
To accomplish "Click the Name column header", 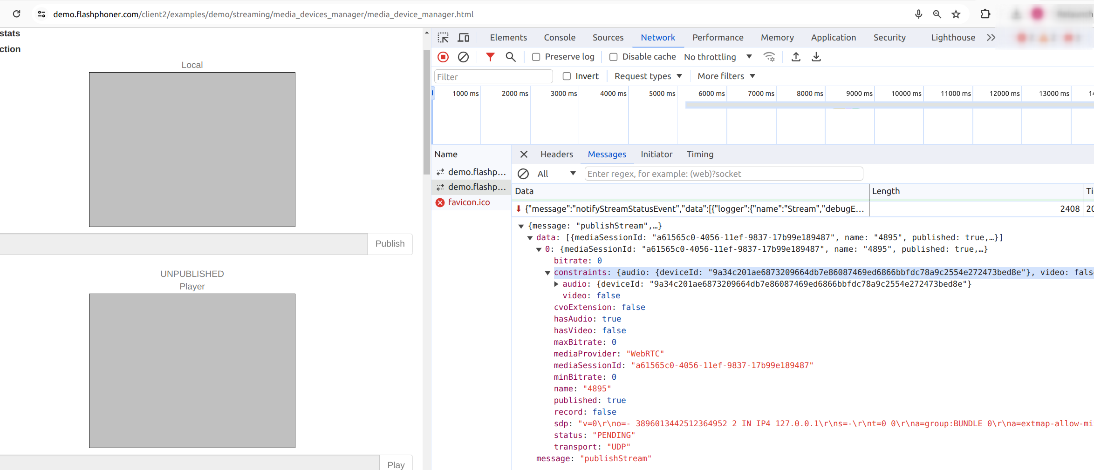I will pyautogui.click(x=471, y=154).
